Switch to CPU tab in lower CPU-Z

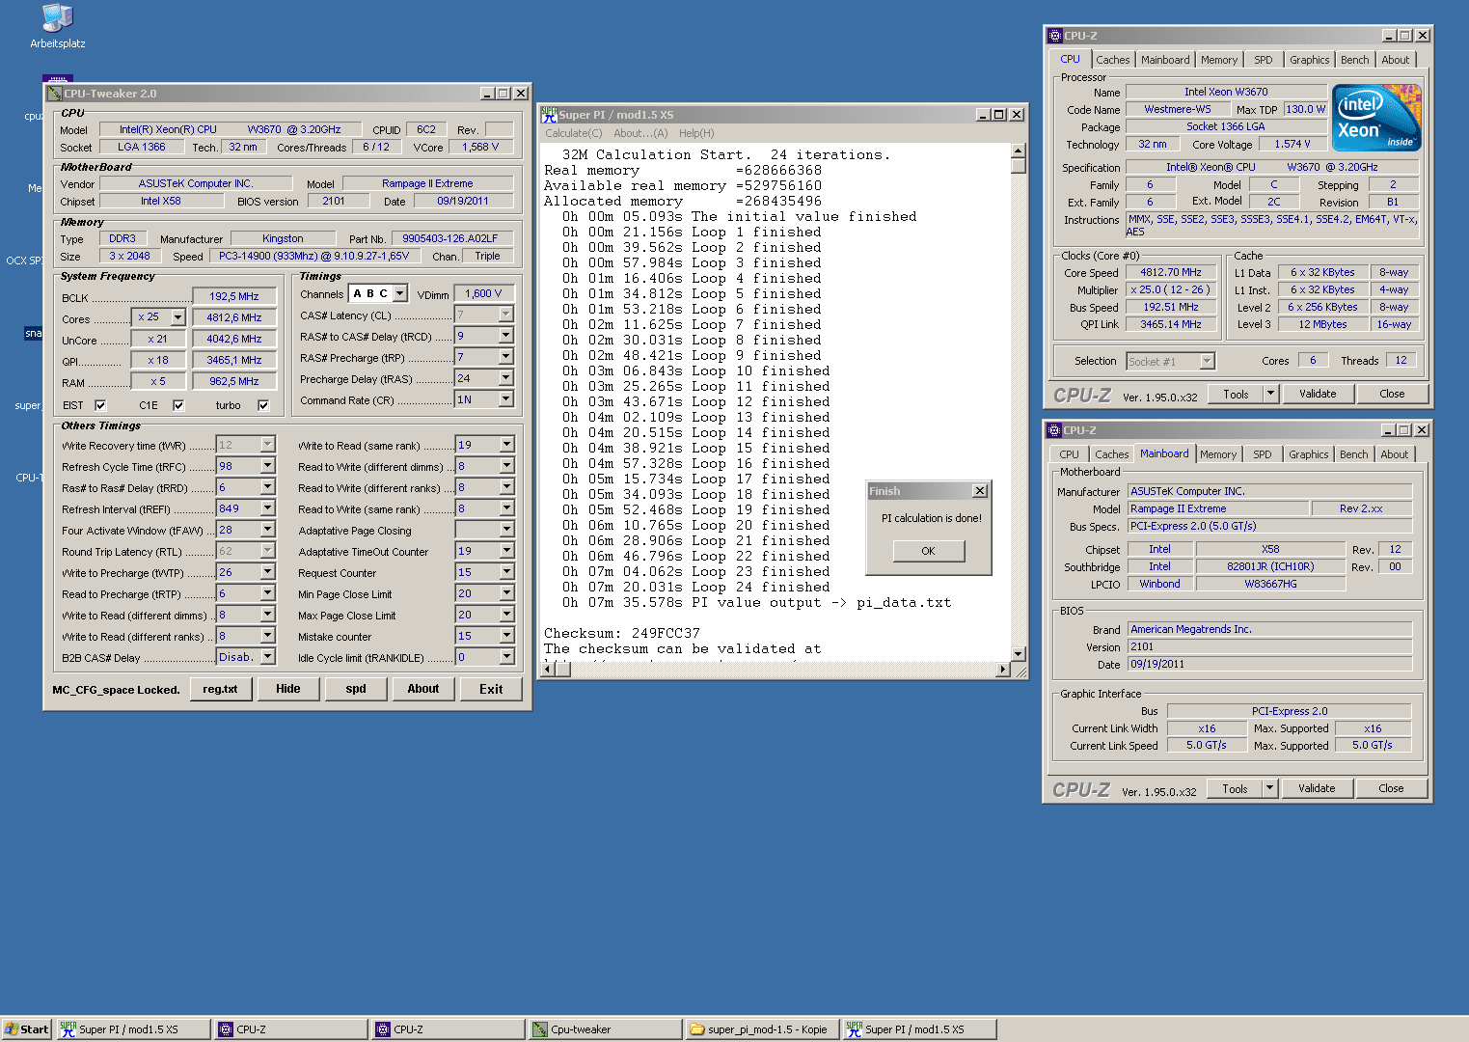pyautogui.click(x=1070, y=454)
